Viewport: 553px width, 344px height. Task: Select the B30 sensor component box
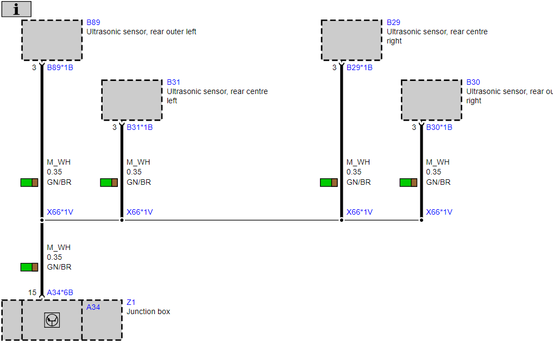pos(431,100)
